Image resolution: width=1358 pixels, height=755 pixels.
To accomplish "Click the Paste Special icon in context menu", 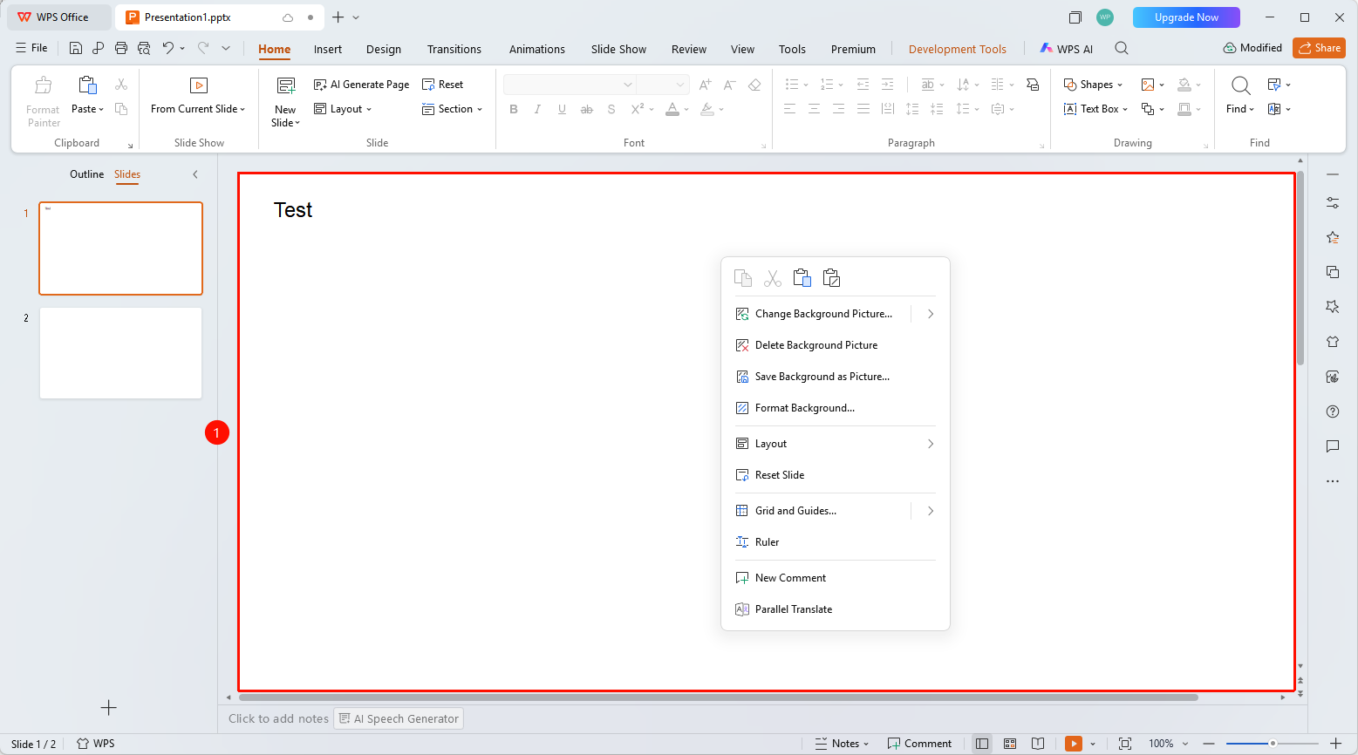I will click(x=831, y=278).
